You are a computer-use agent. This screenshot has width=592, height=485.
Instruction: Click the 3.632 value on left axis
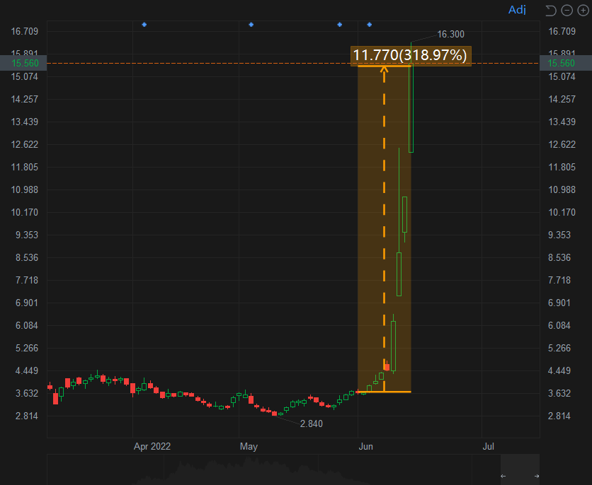coord(27,393)
